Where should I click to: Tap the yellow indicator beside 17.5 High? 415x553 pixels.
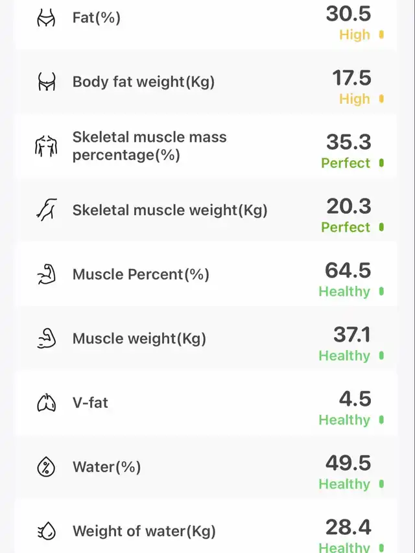(381, 99)
